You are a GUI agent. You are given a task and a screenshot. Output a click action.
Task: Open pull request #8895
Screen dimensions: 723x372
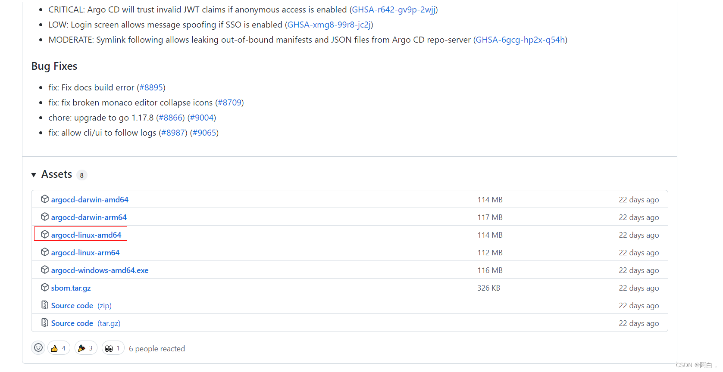pyautogui.click(x=151, y=87)
